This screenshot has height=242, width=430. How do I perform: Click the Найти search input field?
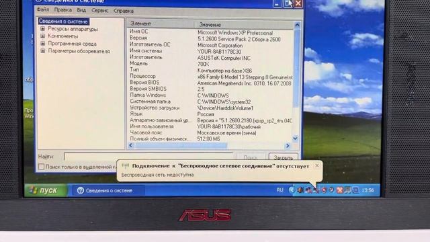coord(148,157)
